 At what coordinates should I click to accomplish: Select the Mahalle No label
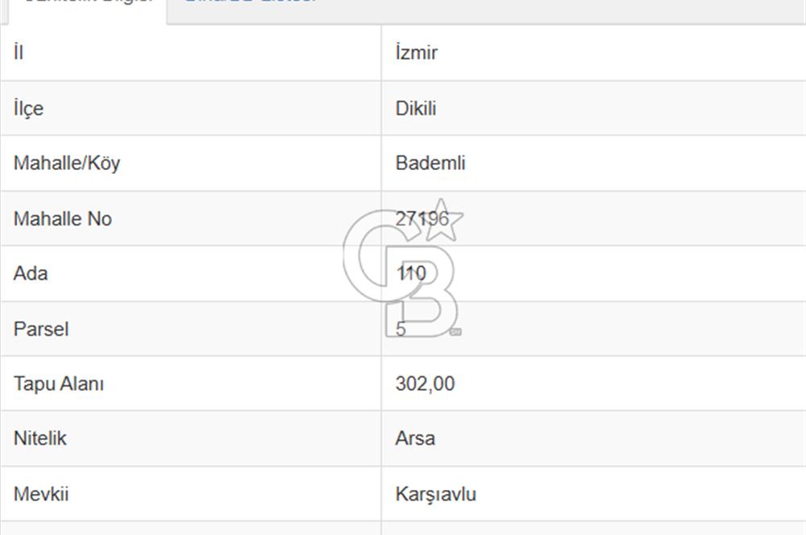click(63, 218)
